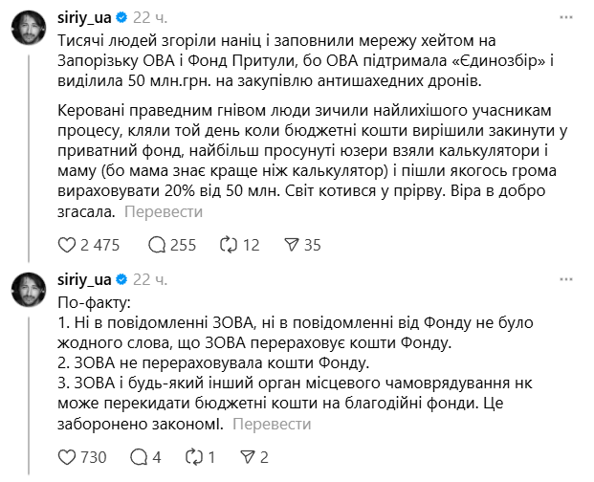Like the second post with 730 likes
The image size is (594, 482).
pyautogui.click(x=67, y=457)
